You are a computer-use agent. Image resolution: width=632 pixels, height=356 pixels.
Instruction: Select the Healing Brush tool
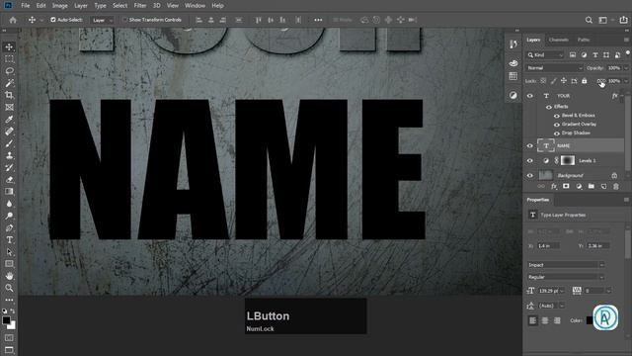[x=9, y=132]
